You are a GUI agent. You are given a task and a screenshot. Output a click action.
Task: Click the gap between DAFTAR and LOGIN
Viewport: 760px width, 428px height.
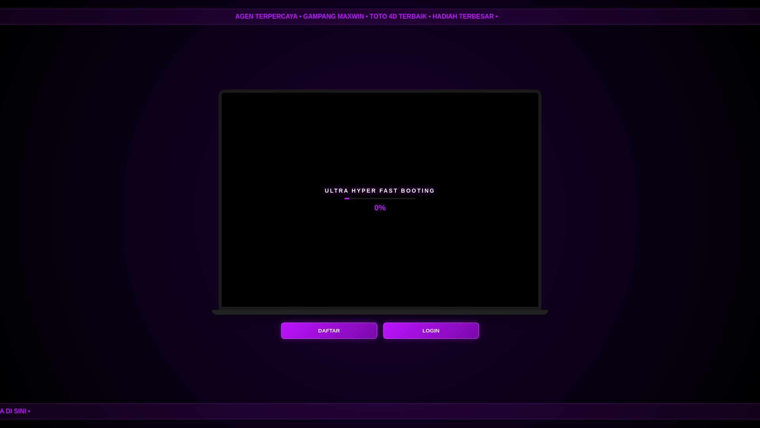point(380,331)
